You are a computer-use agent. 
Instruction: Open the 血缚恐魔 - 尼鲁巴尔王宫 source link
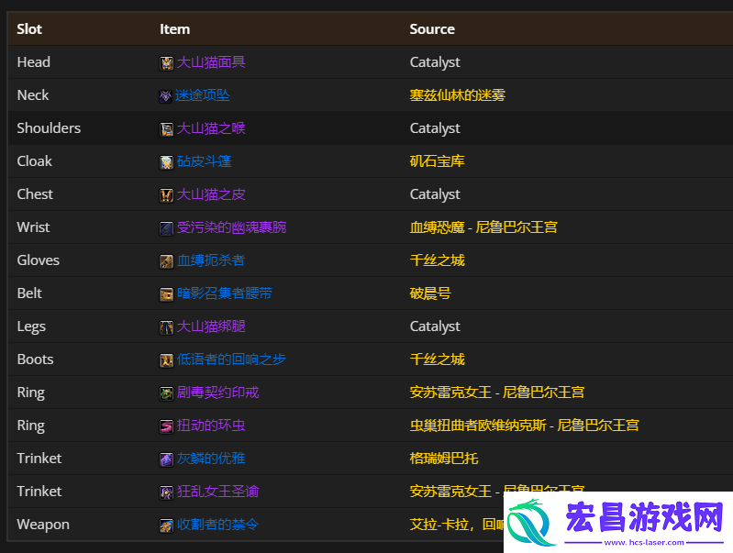[483, 227]
